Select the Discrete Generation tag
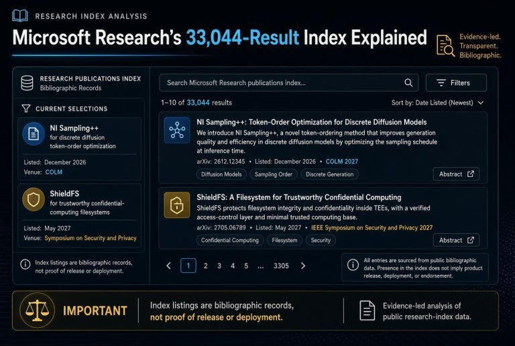The width and height of the screenshot is (515, 346). coord(330,174)
